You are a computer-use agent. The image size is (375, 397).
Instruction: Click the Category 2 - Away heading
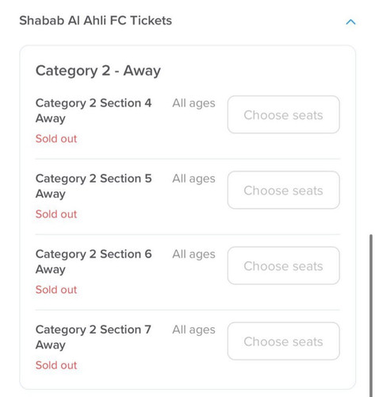(x=98, y=71)
